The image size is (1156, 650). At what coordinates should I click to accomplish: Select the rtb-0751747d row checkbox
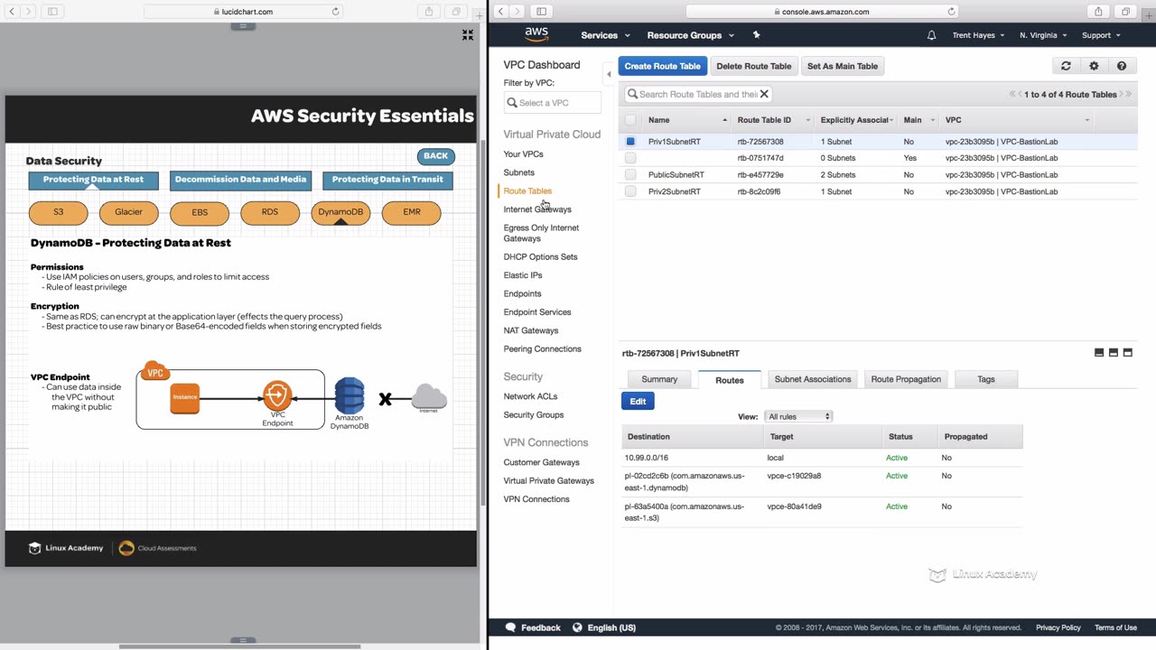[630, 158]
